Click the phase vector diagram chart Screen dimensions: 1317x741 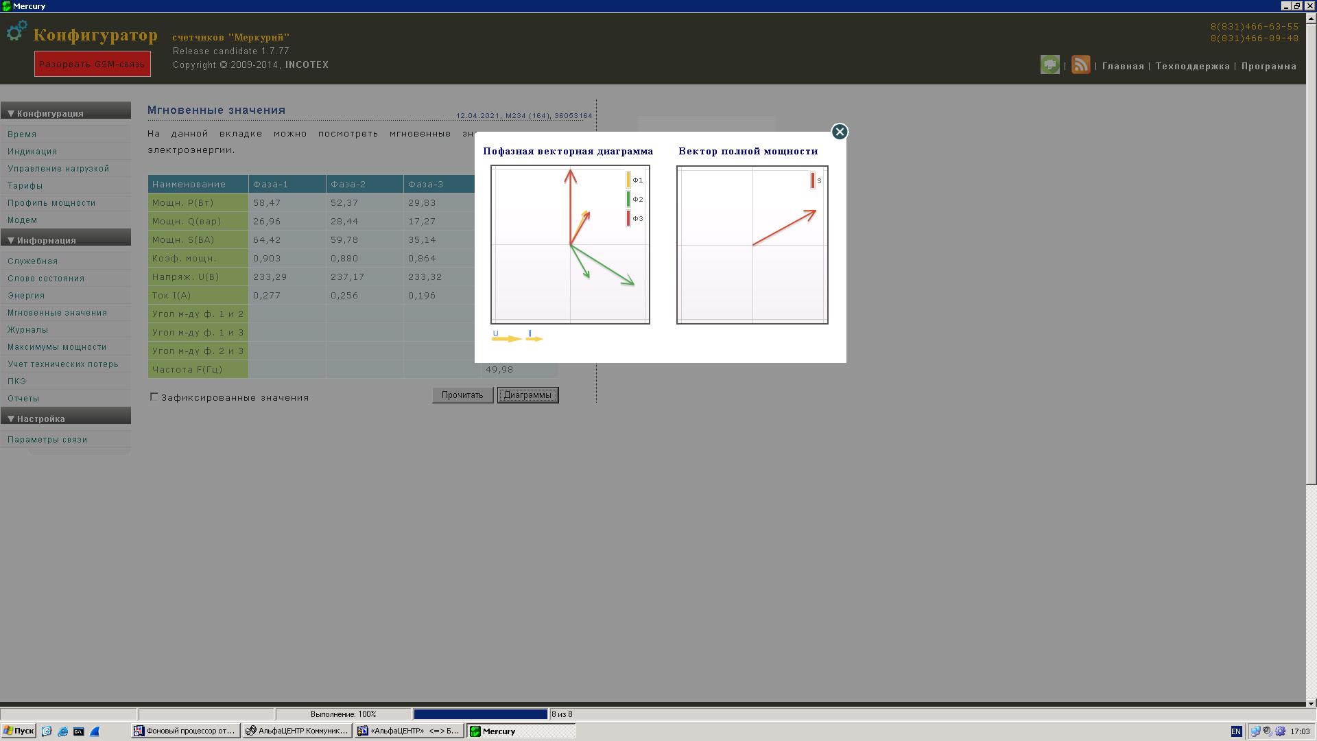(570, 245)
